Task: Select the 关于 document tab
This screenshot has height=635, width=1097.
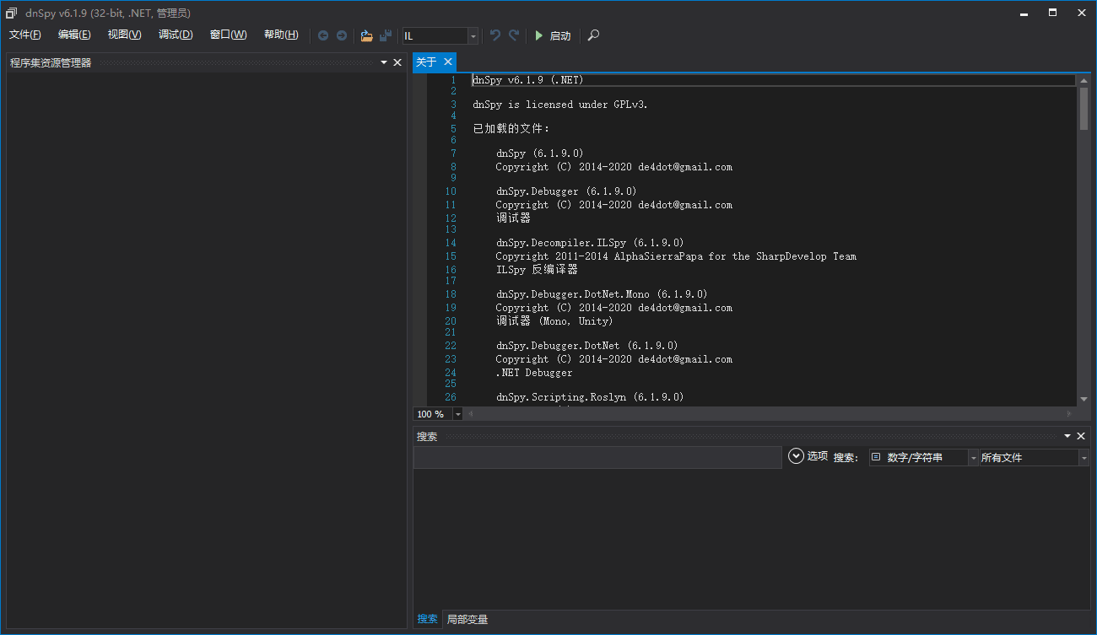Action: pos(427,62)
